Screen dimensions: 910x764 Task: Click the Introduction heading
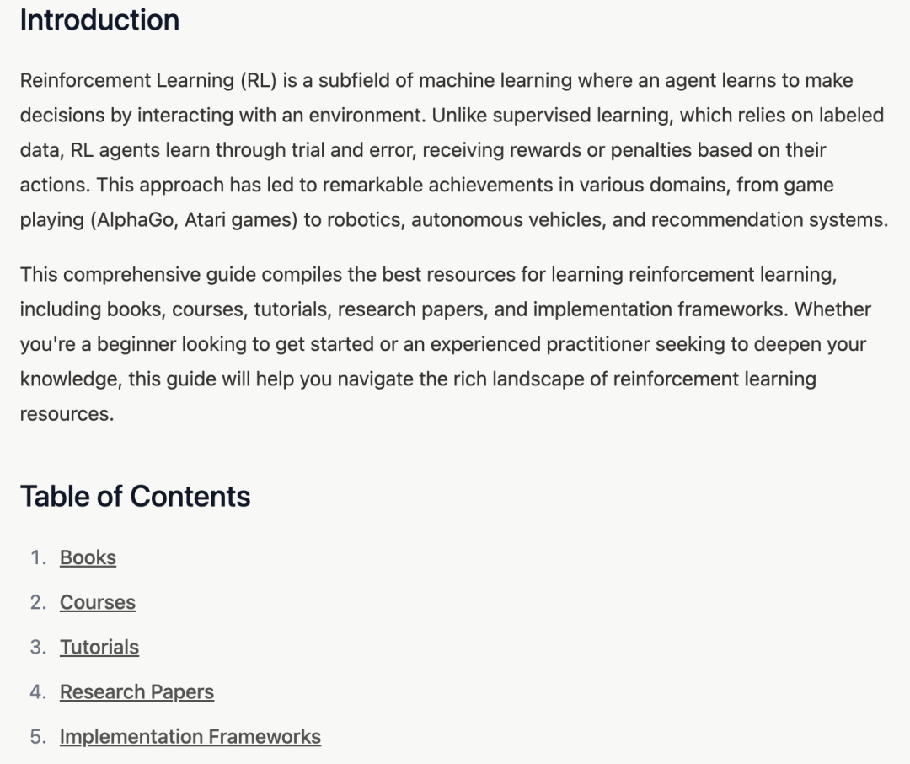coord(99,20)
